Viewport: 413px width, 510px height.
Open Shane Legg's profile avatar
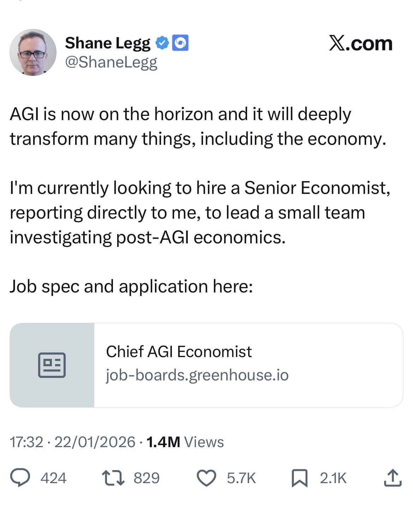tap(33, 52)
